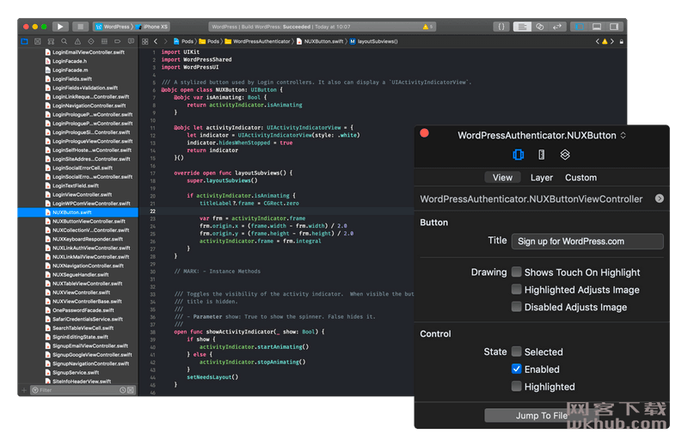
Task: Open the Report navigator speech bubble icon
Action: tap(131, 41)
